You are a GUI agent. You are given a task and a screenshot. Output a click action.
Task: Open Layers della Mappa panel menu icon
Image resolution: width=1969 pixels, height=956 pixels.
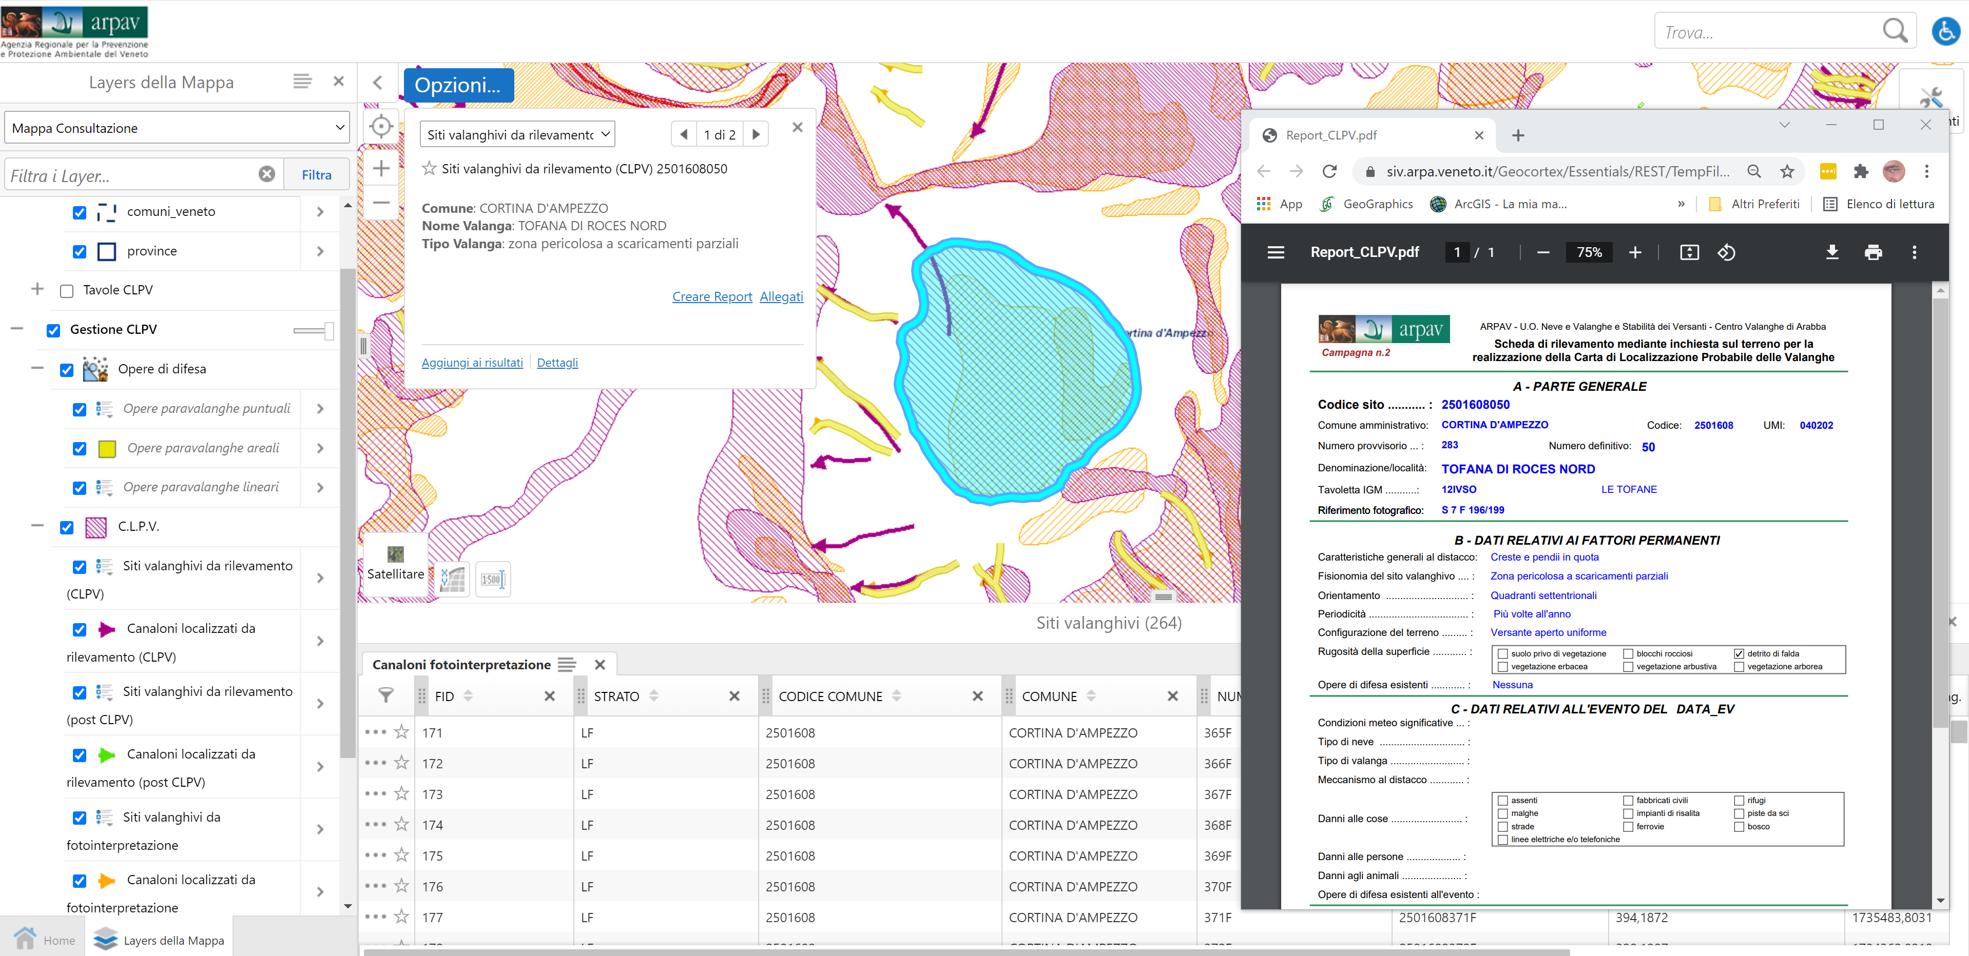[302, 81]
